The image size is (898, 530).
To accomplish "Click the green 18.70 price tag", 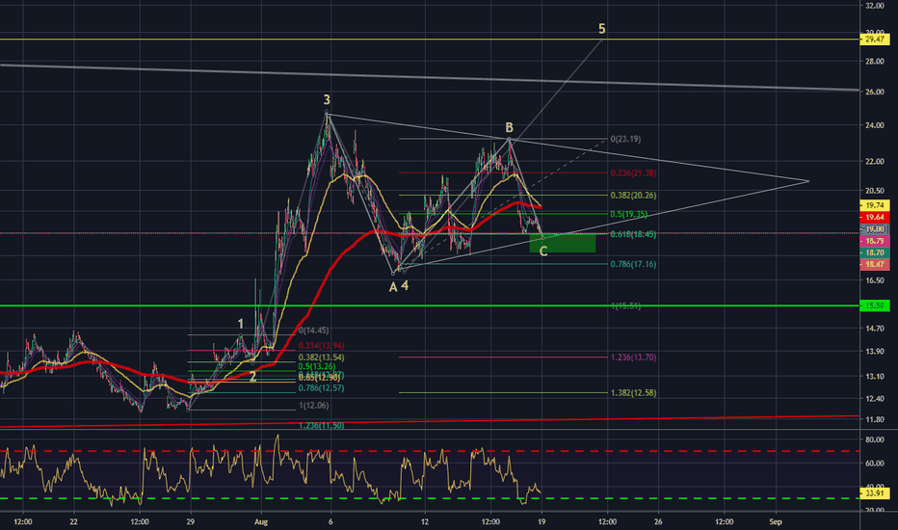I will tap(875, 252).
